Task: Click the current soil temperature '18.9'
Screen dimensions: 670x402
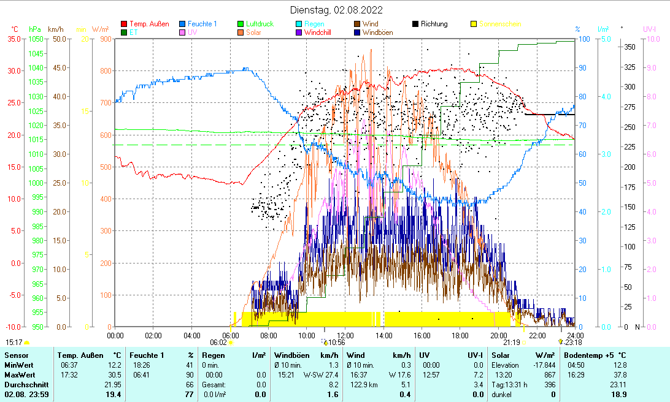Action: coord(620,395)
